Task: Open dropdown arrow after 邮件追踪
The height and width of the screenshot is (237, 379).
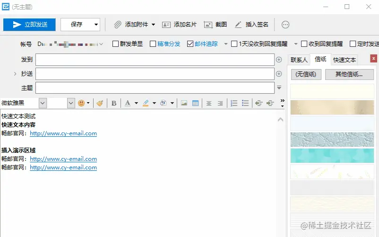Action: click(x=226, y=44)
